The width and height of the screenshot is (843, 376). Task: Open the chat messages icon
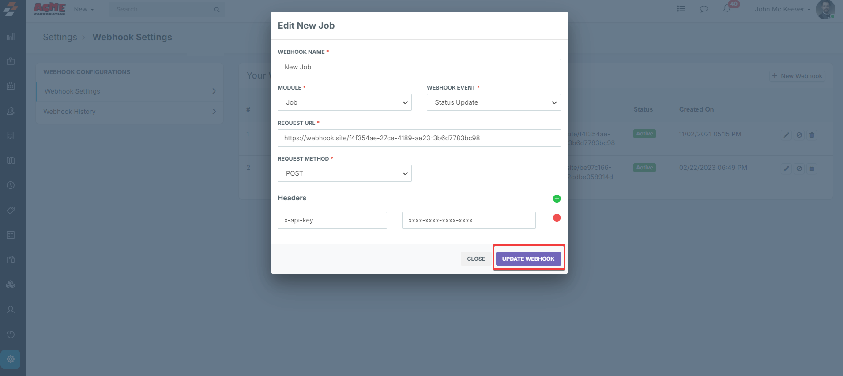tap(704, 9)
